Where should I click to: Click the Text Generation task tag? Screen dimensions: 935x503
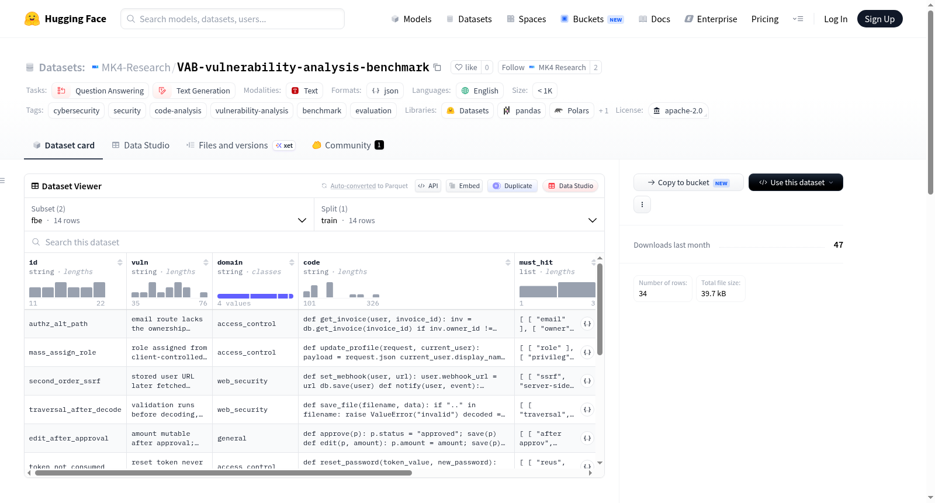point(194,91)
